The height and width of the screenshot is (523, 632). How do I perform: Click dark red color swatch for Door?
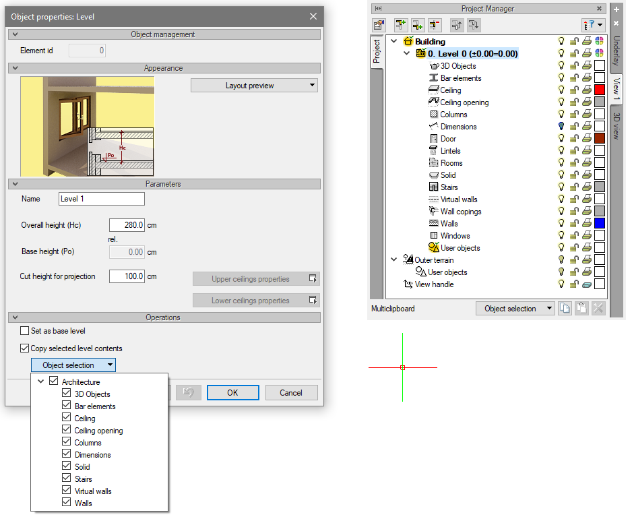click(600, 138)
